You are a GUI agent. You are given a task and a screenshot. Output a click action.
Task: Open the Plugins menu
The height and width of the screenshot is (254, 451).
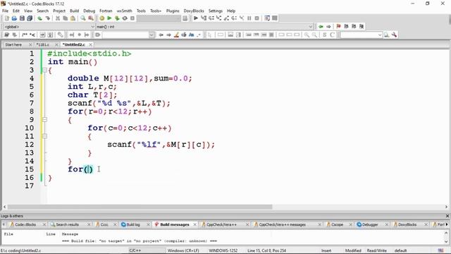tap(173, 11)
